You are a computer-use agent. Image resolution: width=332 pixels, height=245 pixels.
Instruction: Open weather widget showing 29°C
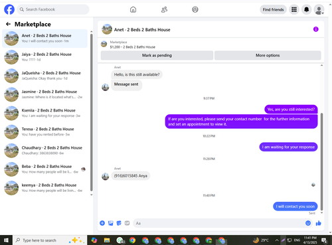point(261,240)
